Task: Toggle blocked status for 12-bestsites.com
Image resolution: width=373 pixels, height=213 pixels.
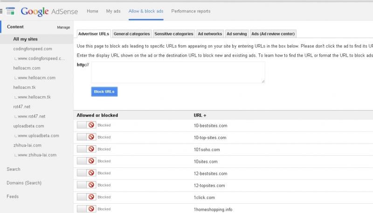Action: pos(86,173)
